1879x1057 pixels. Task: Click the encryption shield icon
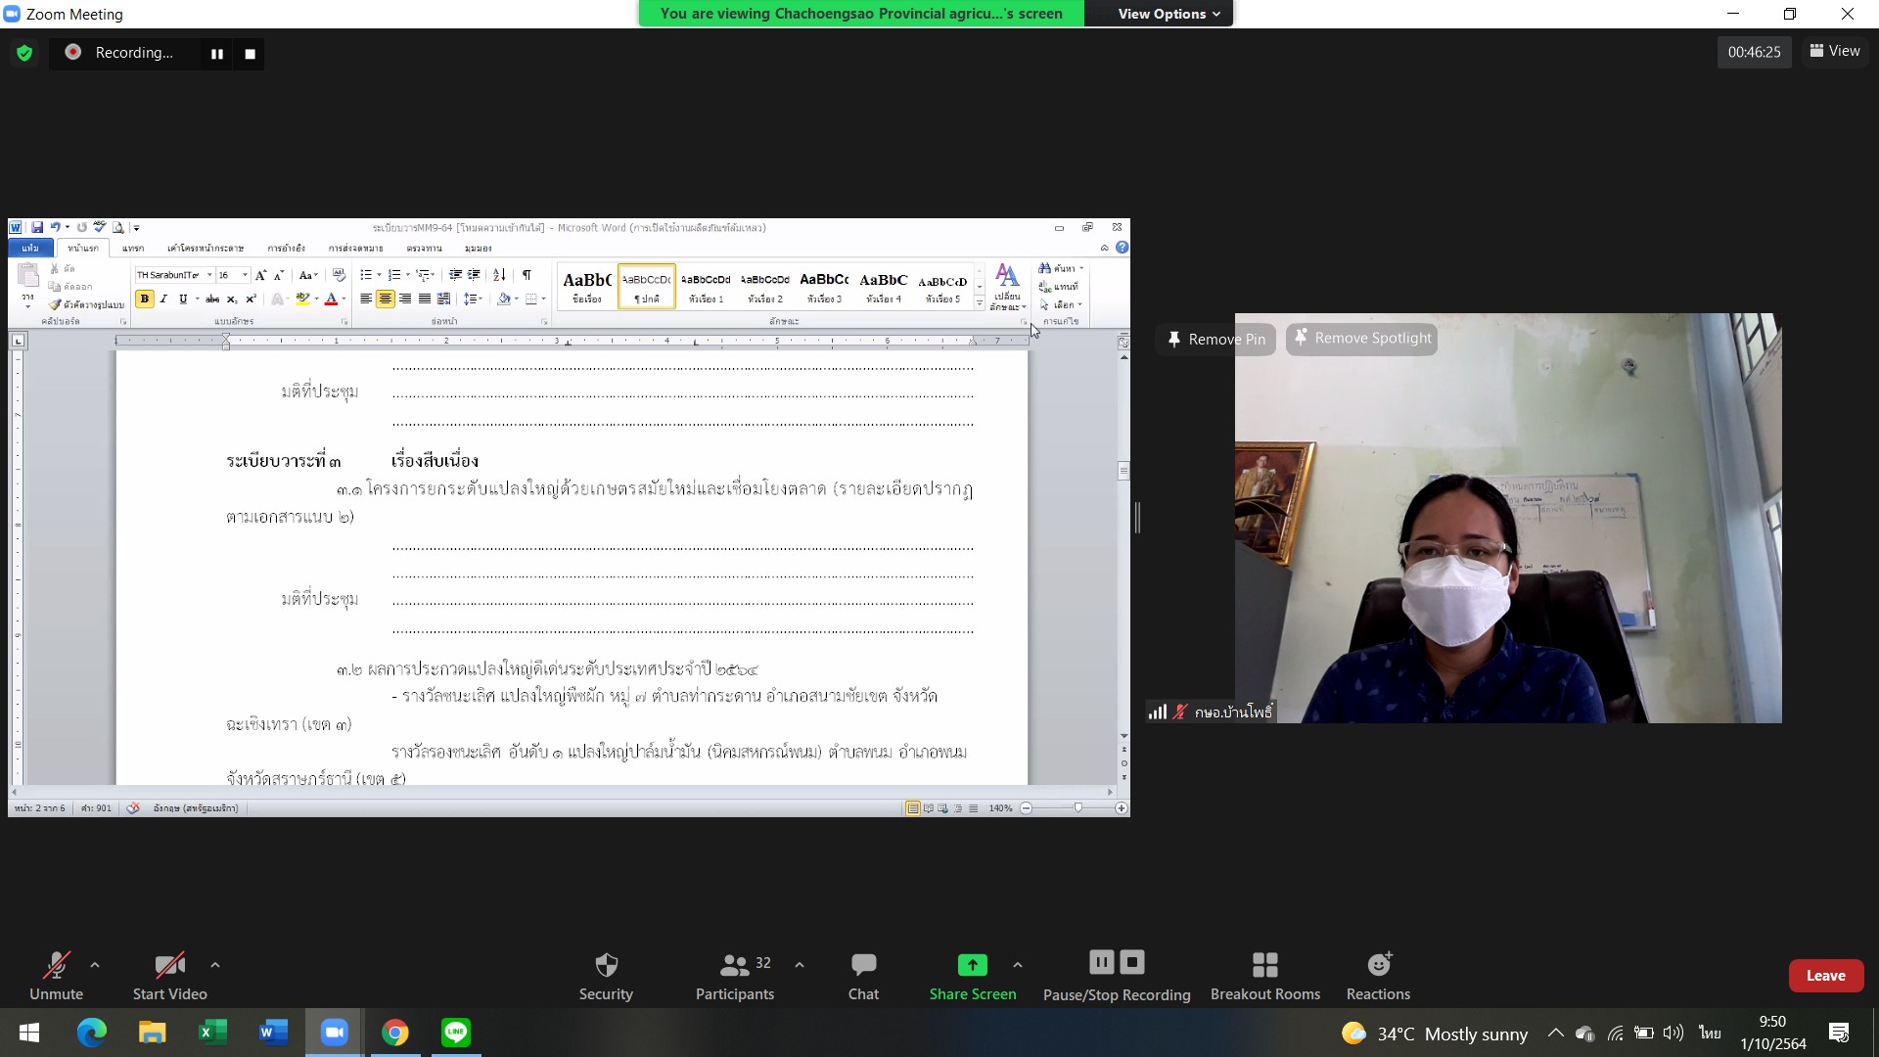24,53
